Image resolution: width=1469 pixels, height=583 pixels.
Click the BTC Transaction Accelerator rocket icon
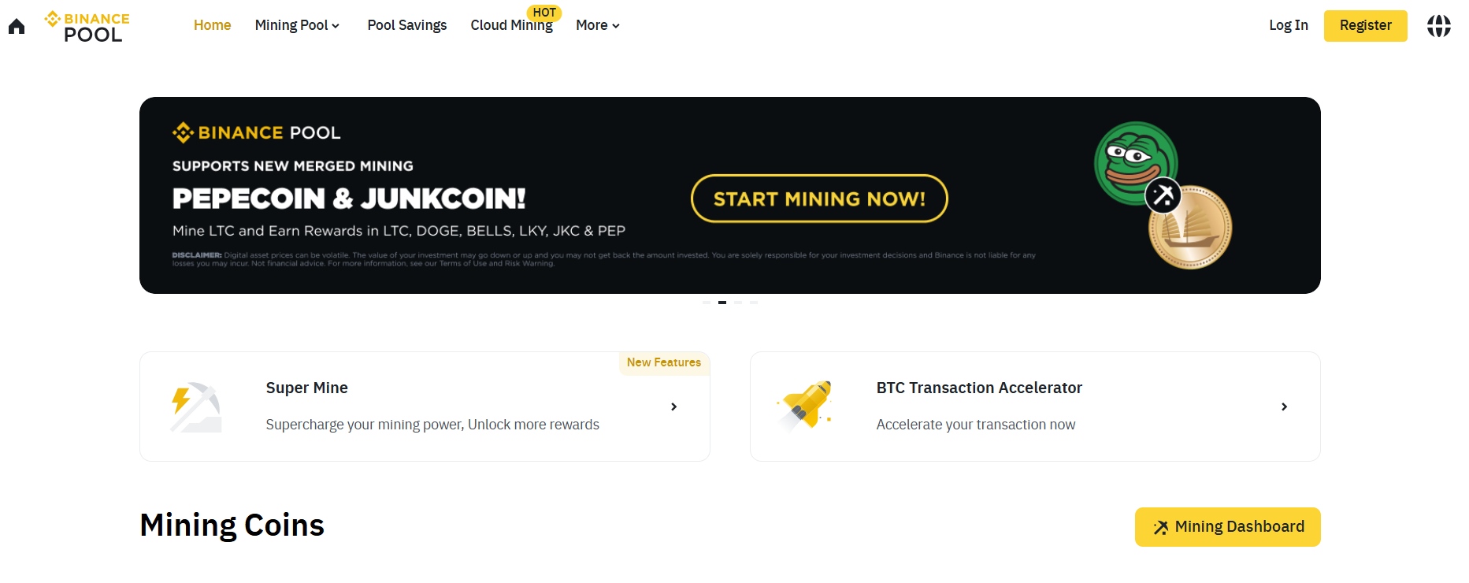tap(806, 406)
